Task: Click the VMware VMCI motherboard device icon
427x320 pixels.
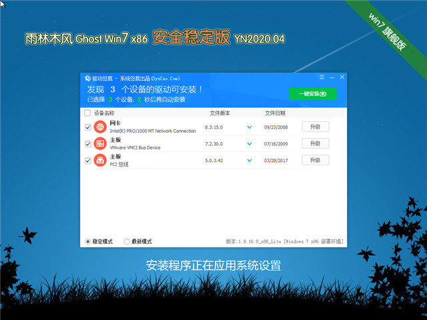Action: click(100, 143)
